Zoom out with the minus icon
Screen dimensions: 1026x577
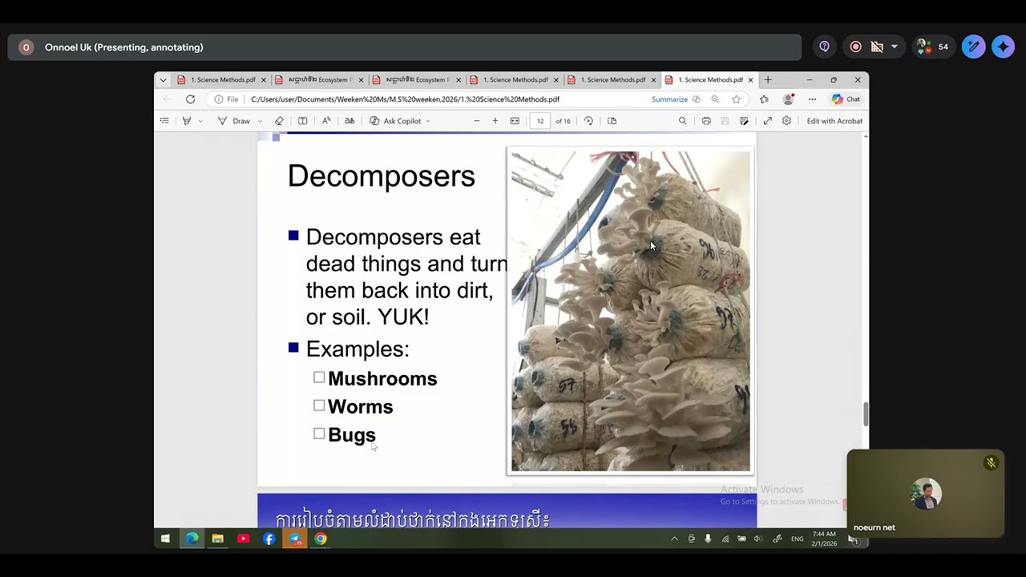(476, 121)
